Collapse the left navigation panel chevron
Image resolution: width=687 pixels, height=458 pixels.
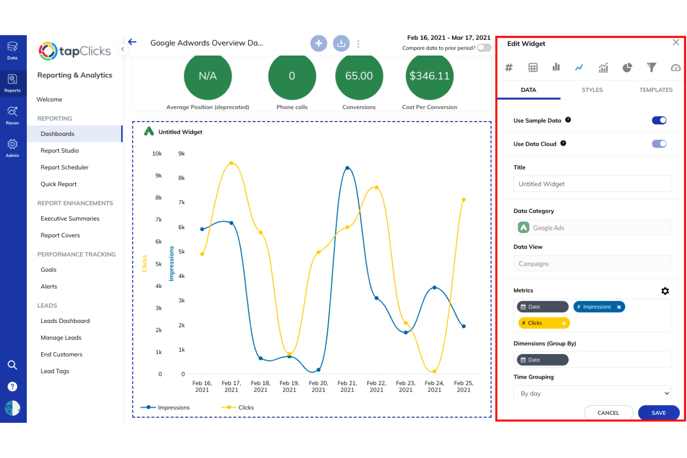(122, 48)
